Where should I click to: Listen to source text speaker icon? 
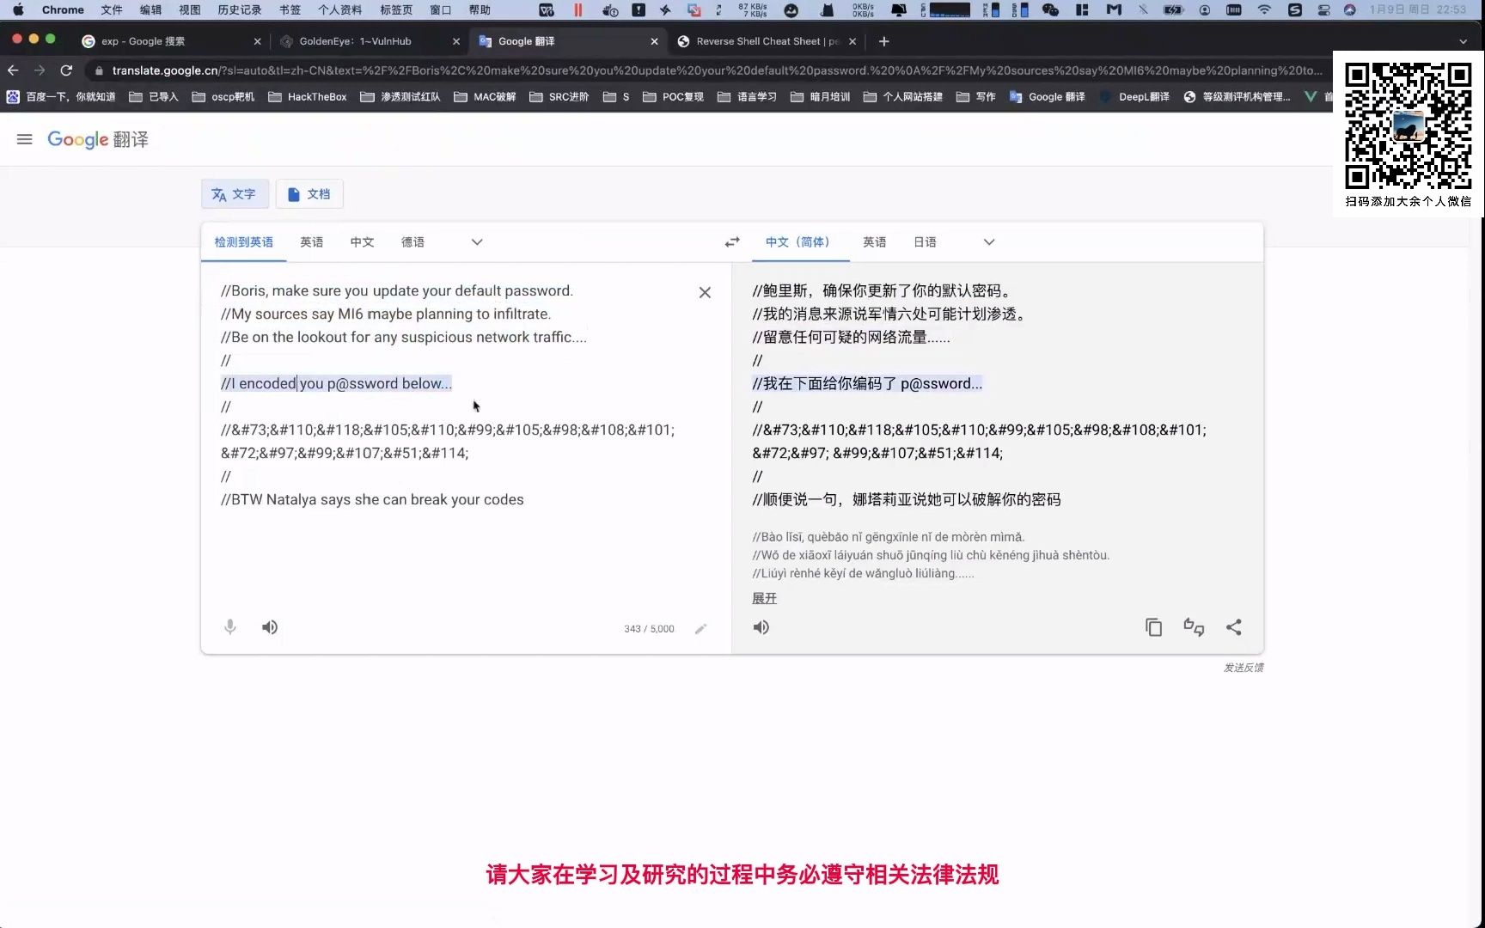point(270,627)
